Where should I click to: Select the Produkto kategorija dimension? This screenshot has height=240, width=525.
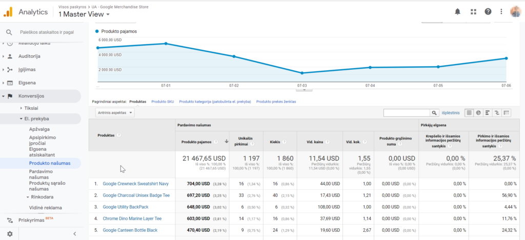[x=215, y=102]
